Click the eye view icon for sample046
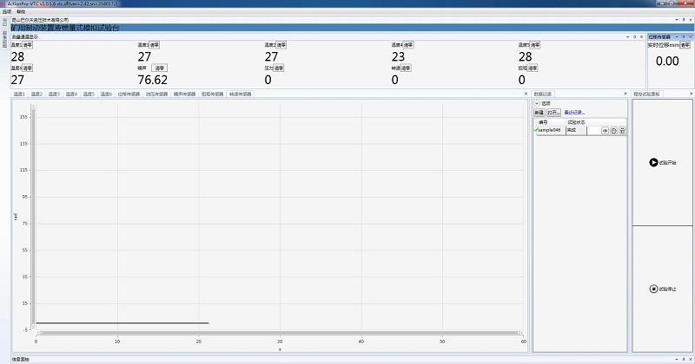The height and width of the screenshot is (364, 695). pos(605,130)
